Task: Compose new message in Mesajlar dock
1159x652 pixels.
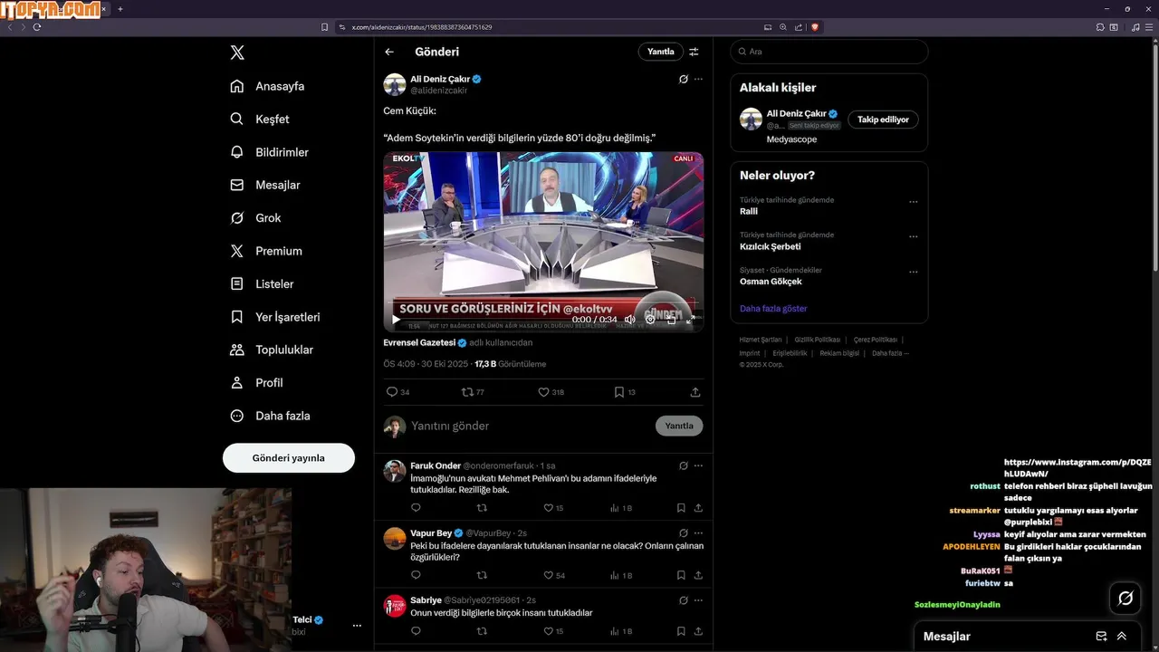Action: click(x=1101, y=637)
